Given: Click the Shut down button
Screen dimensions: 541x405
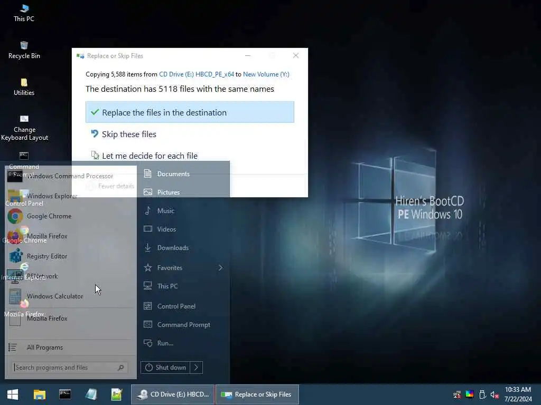Looking at the screenshot, I should click(165, 368).
